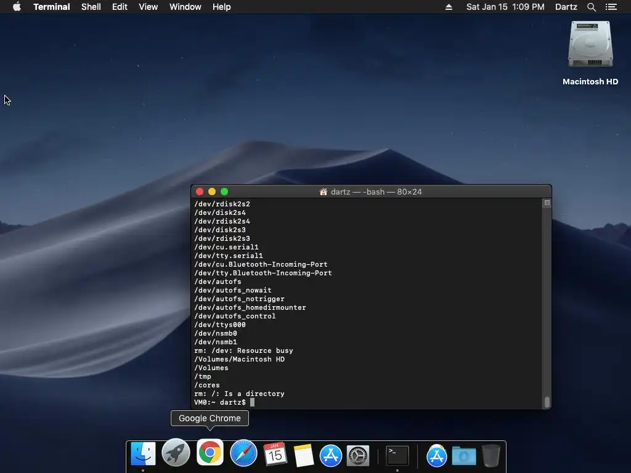The width and height of the screenshot is (631, 473).
Task: Click the Terminal scrollbar thumb
Action: point(547,402)
